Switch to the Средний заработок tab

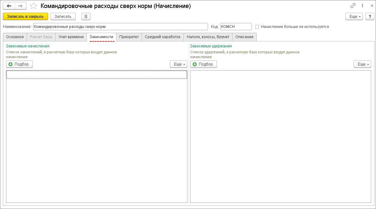click(163, 37)
